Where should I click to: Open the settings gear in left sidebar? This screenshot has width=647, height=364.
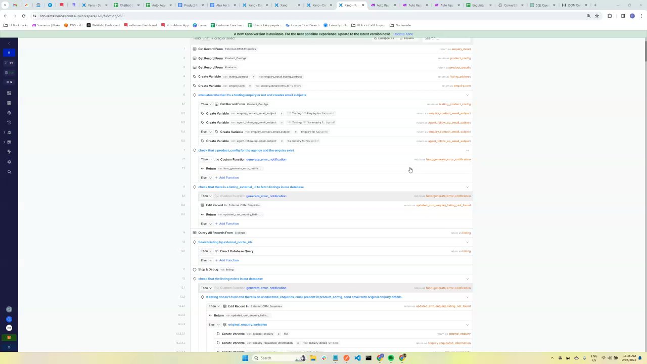tap(9, 162)
